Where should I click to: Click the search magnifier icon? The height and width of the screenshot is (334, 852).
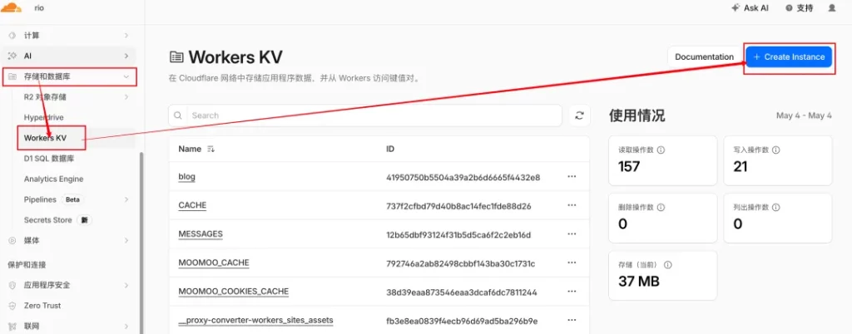click(178, 115)
